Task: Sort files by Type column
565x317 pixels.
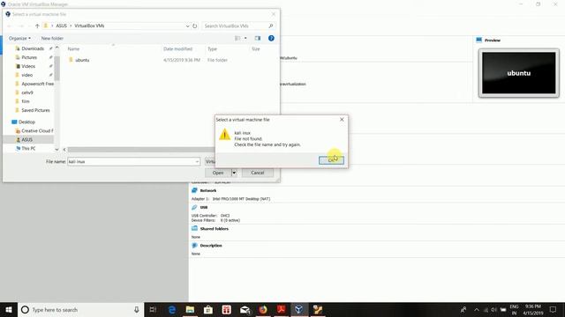Action: (x=212, y=49)
